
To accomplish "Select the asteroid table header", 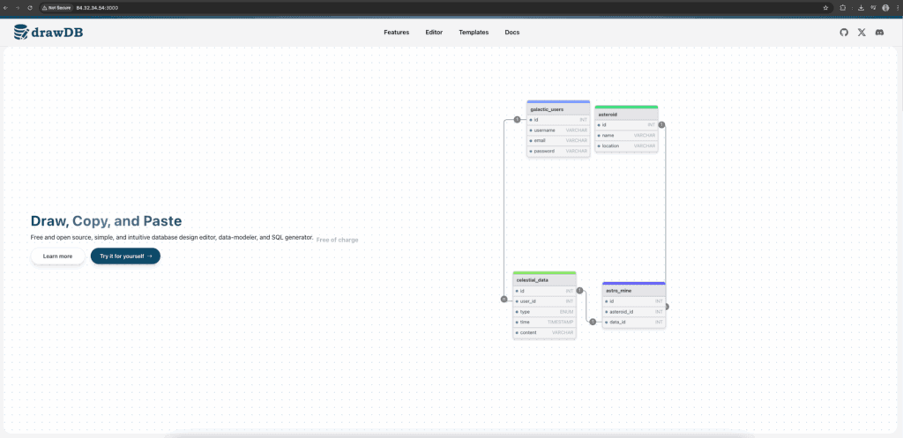I will 626,114.
